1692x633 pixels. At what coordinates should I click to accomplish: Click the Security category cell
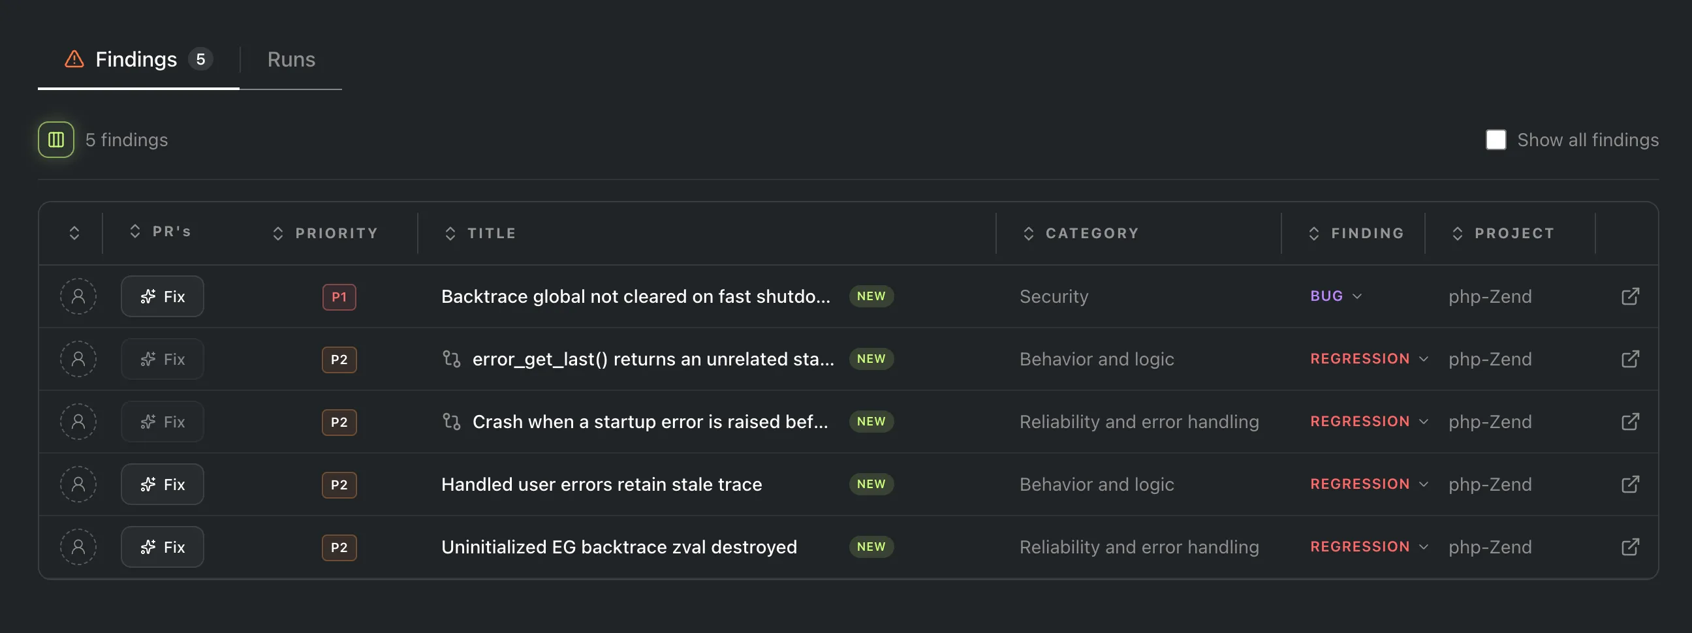click(x=1054, y=296)
